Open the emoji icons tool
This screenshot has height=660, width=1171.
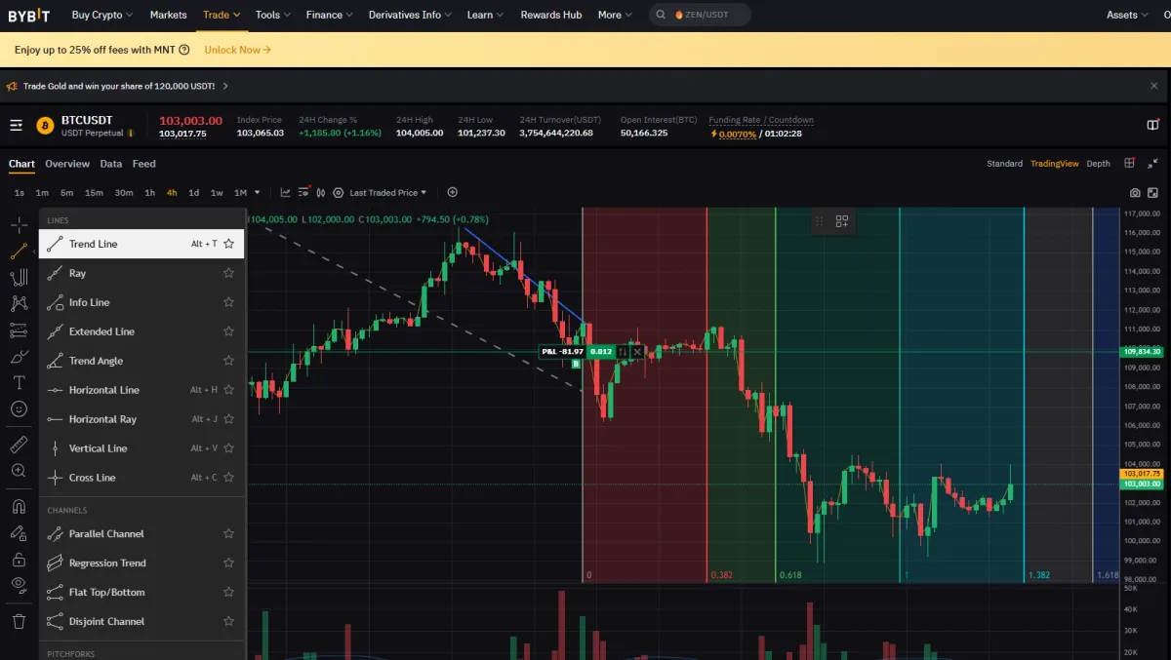(19, 408)
